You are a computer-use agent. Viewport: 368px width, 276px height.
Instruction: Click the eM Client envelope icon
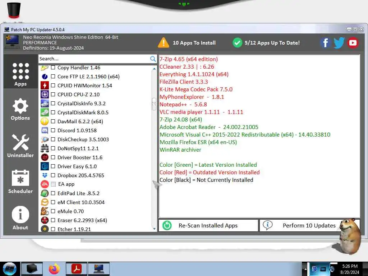[45, 202]
